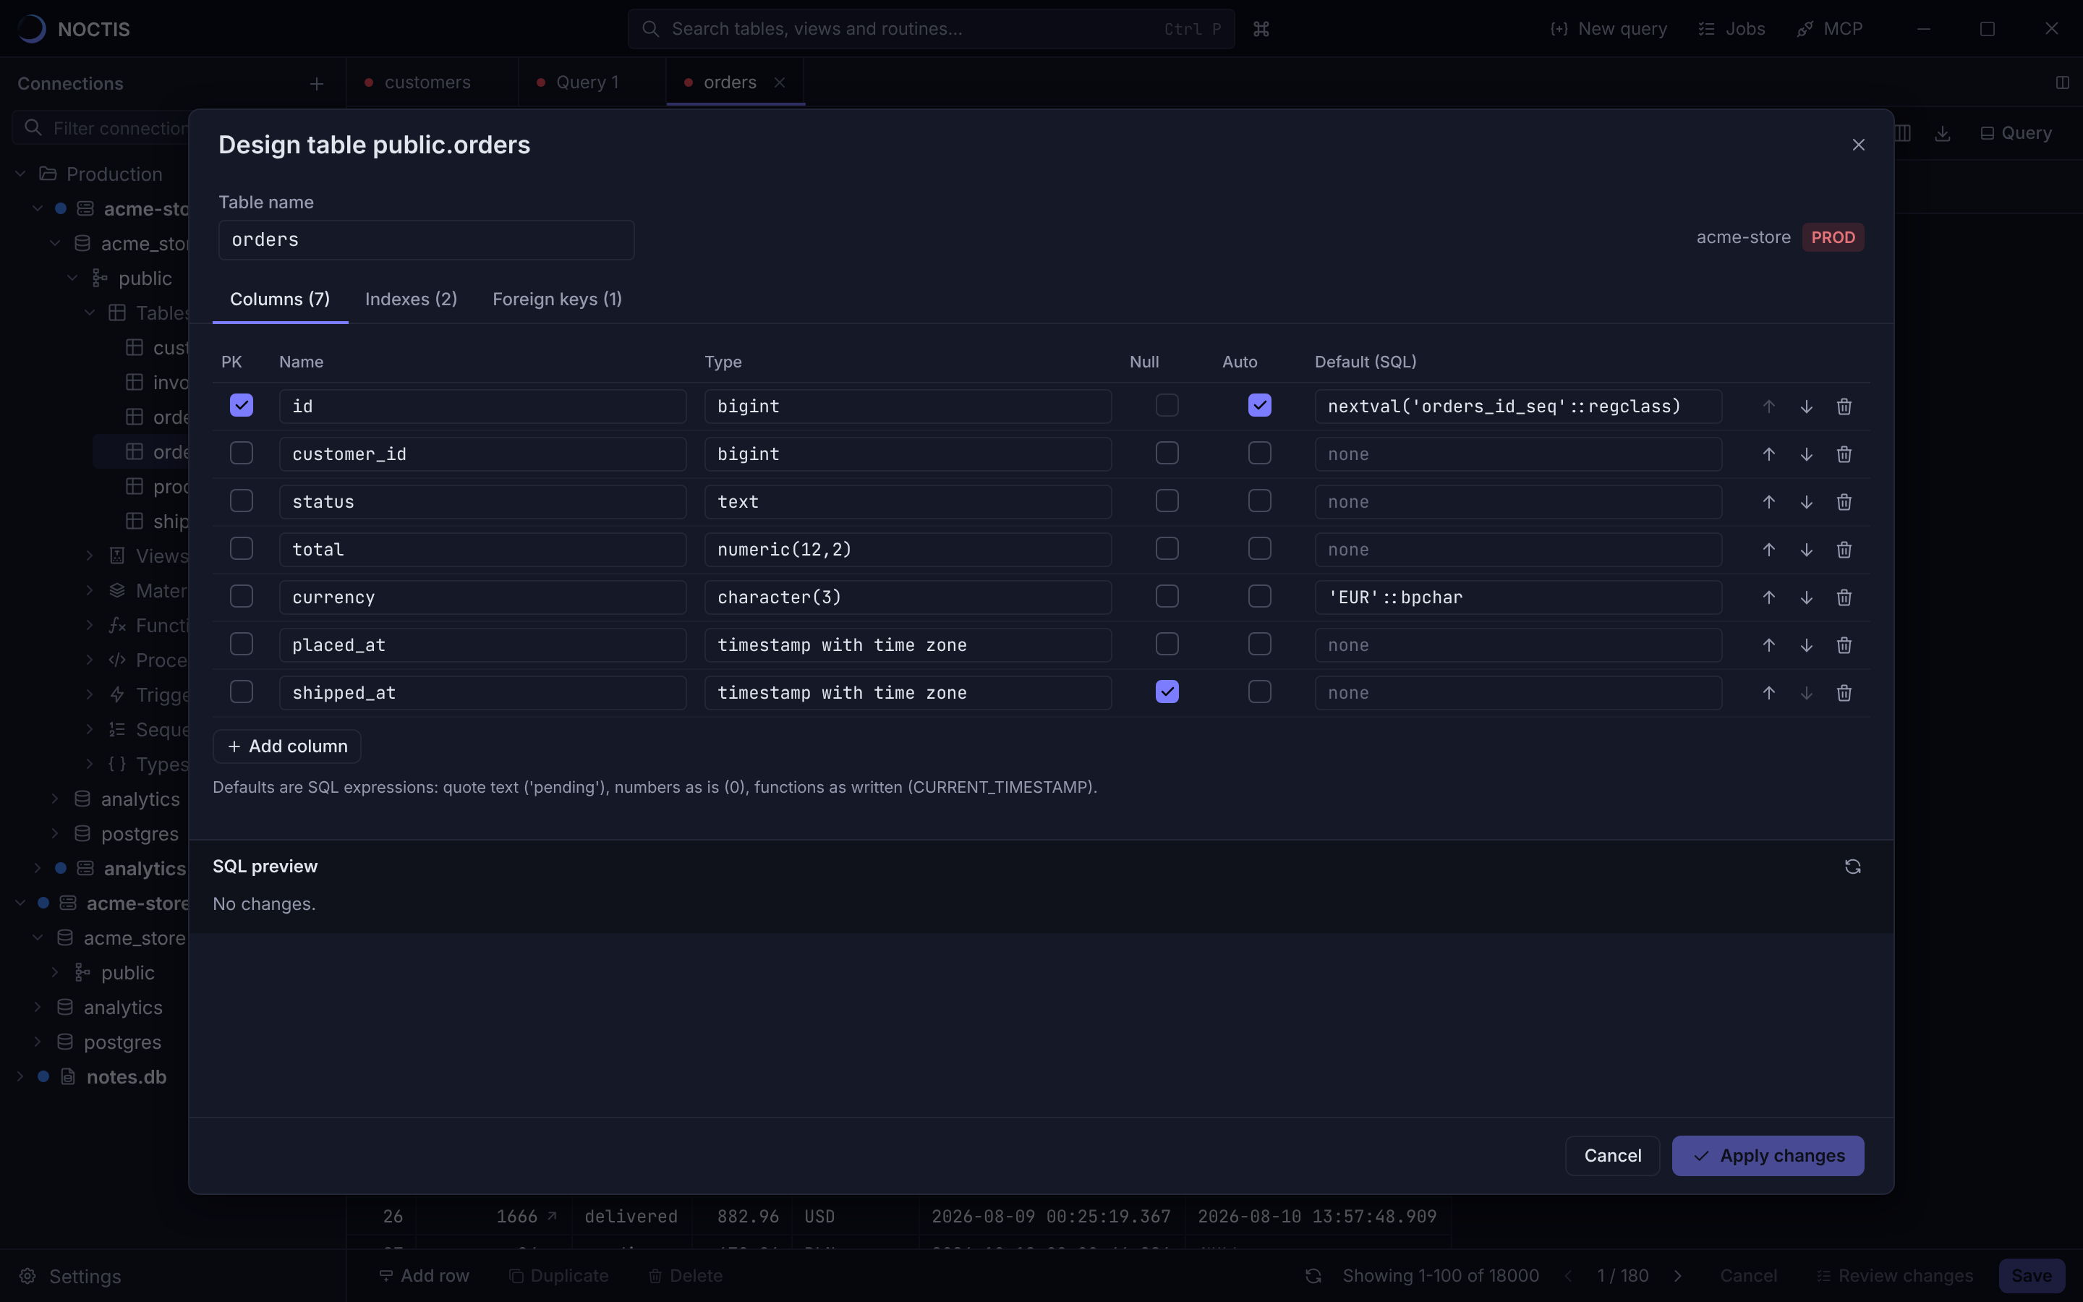The width and height of the screenshot is (2083, 1302).
Task: Collapse the Tables node
Action: click(x=90, y=312)
